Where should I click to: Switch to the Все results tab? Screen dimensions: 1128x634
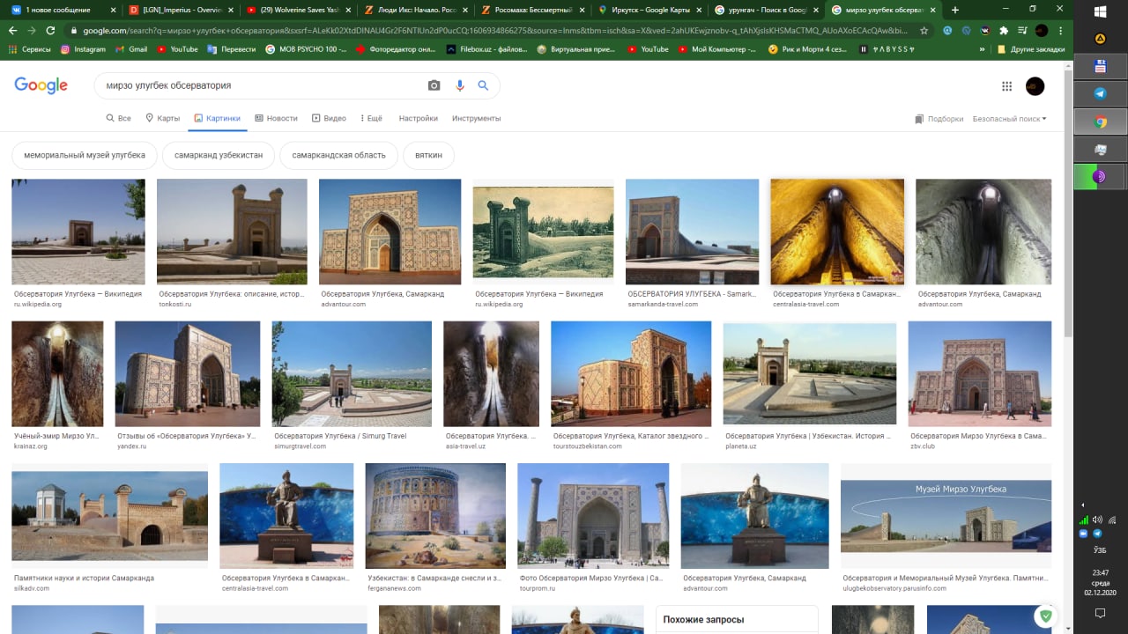[x=118, y=118]
